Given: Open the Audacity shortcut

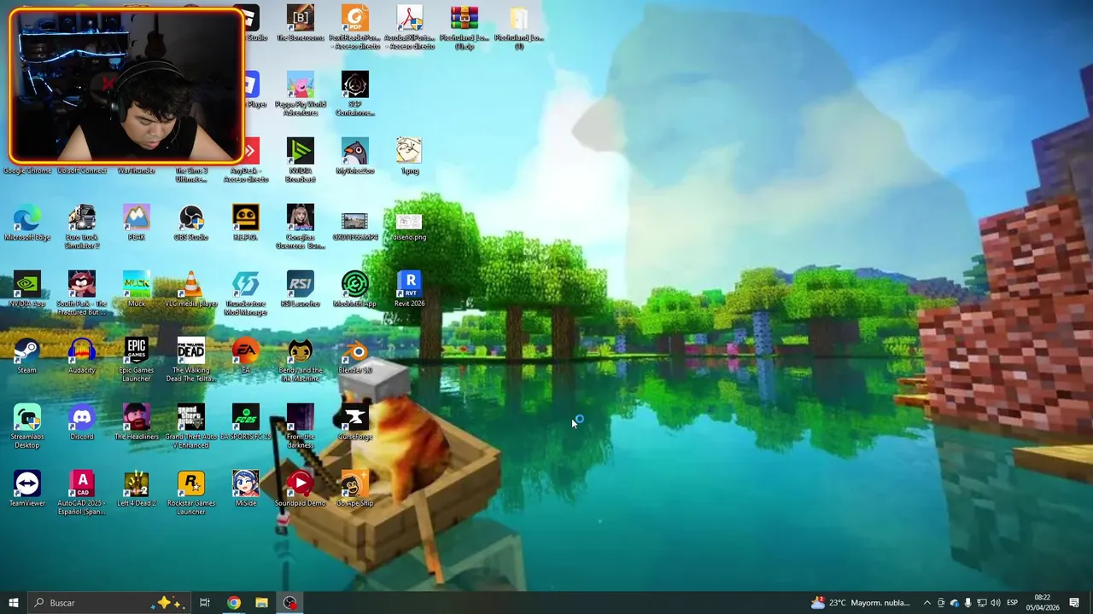Looking at the screenshot, I should [82, 356].
